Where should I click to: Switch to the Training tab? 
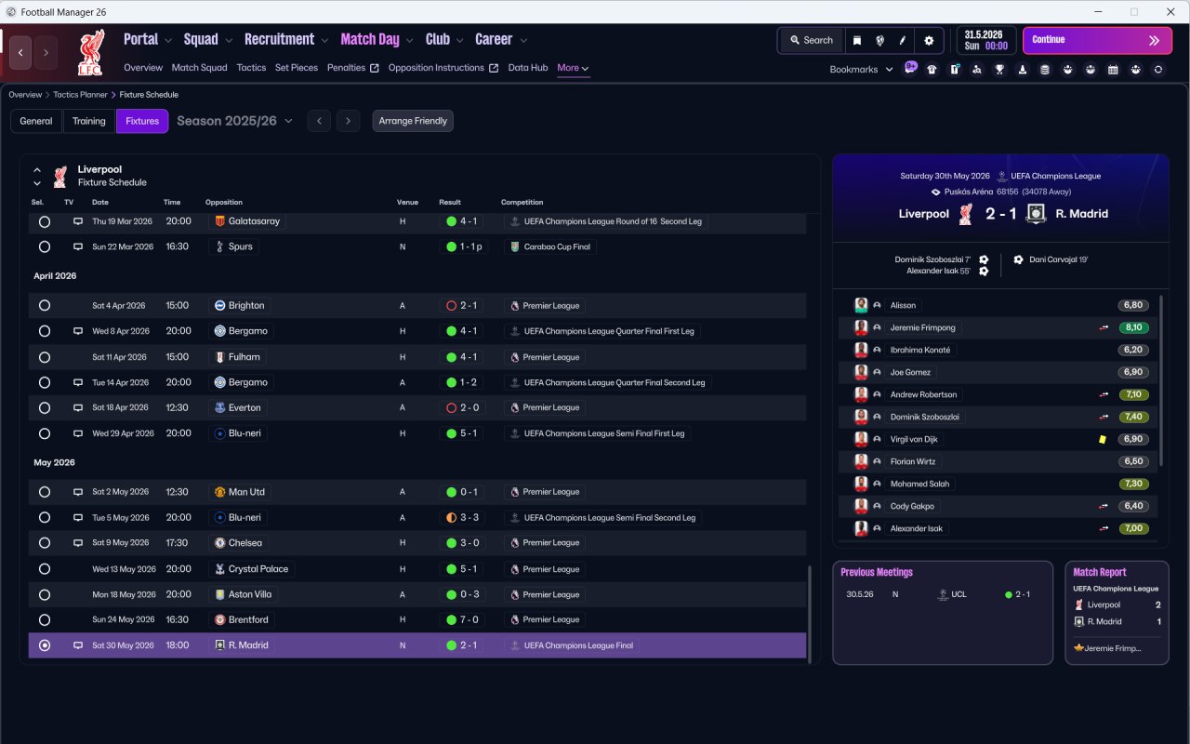pos(89,121)
